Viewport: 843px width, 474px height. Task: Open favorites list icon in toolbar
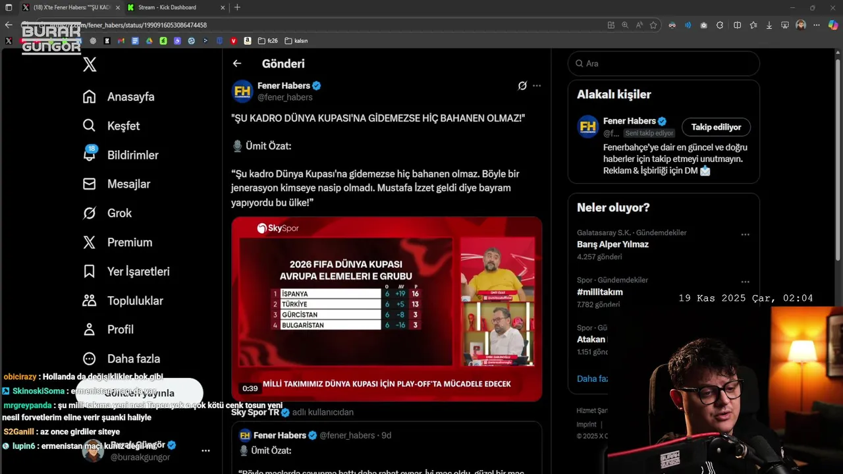tap(753, 25)
